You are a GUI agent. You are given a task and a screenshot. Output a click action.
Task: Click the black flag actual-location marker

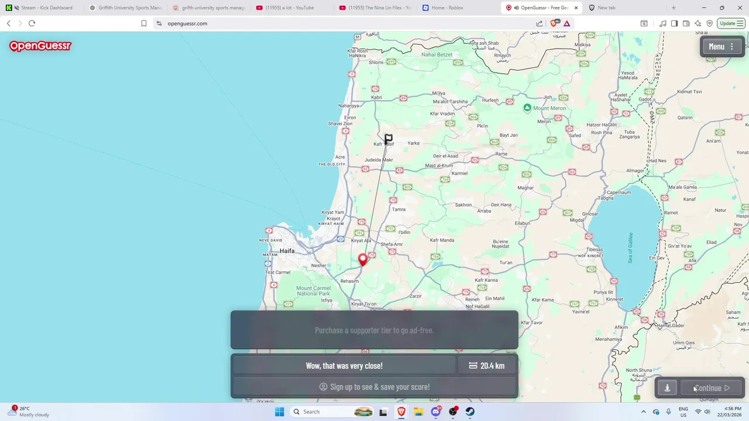pyautogui.click(x=388, y=139)
